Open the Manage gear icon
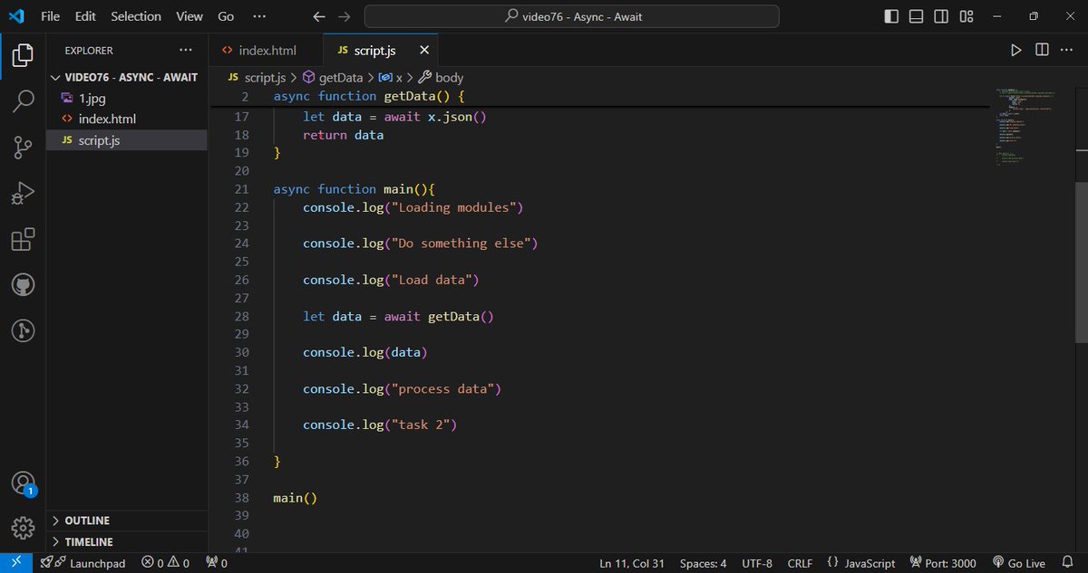 23,528
